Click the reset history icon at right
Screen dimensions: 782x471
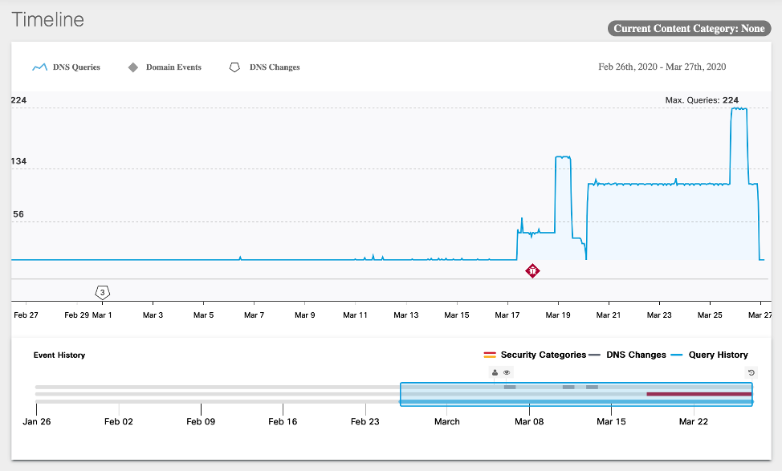(x=751, y=372)
